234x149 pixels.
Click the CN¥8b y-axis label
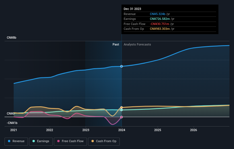click(x=11, y=38)
